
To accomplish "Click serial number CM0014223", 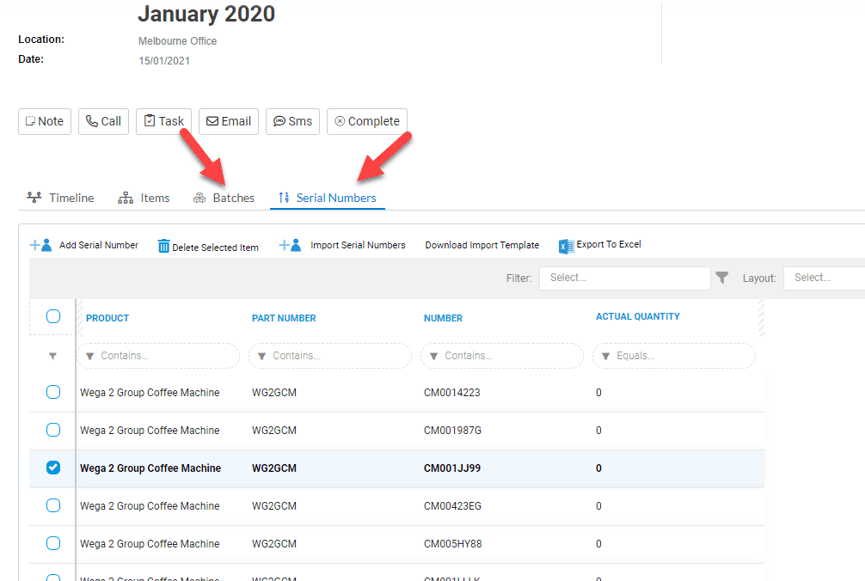I will (x=451, y=393).
